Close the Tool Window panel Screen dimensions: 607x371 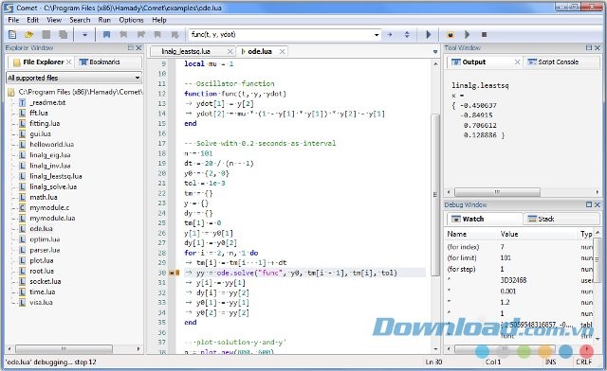(x=597, y=47)
